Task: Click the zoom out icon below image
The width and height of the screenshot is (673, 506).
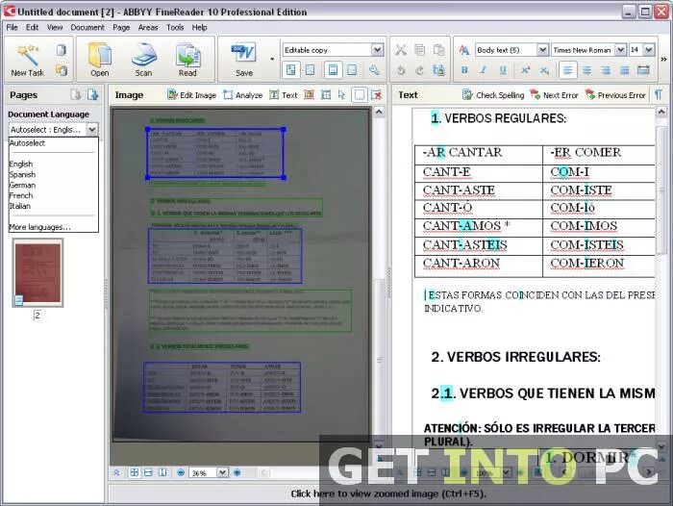Action: coord(181,472)
